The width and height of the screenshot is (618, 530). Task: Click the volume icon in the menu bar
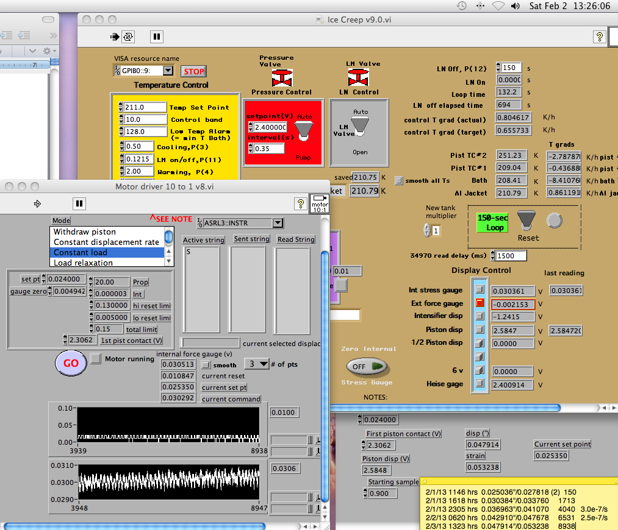516,6
